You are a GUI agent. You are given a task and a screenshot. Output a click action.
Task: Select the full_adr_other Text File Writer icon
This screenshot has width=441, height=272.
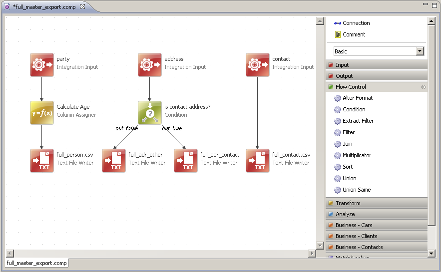(114, 161)
